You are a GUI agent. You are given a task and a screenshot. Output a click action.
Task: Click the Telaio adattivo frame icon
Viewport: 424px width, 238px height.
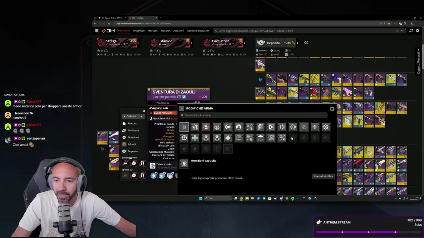[x=152, y=166]
